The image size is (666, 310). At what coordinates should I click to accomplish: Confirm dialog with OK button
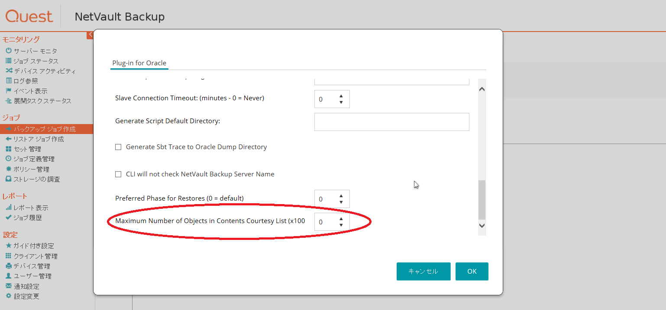472,272
